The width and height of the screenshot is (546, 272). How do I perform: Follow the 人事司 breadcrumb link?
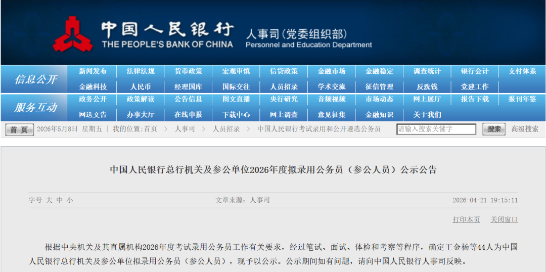pyautogui.click(x=185, y=129)
